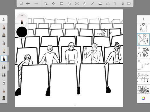Select the Text tool
This screenshot has width=150, height=112.
[x=116, y=3]
